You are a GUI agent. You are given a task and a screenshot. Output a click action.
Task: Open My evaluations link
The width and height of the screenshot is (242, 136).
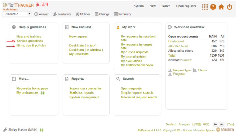(x=131, y=61)
